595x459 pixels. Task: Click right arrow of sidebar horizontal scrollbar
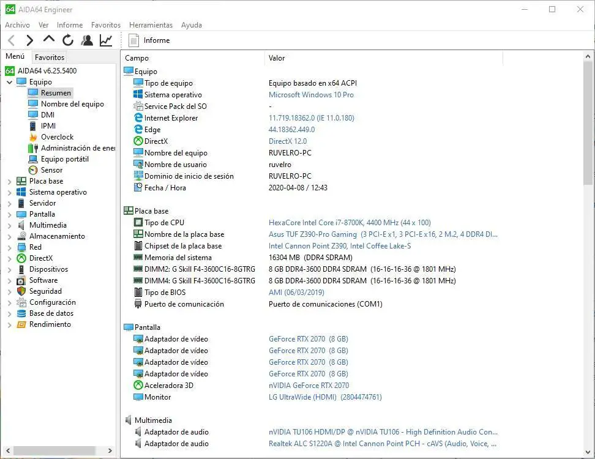110,450
